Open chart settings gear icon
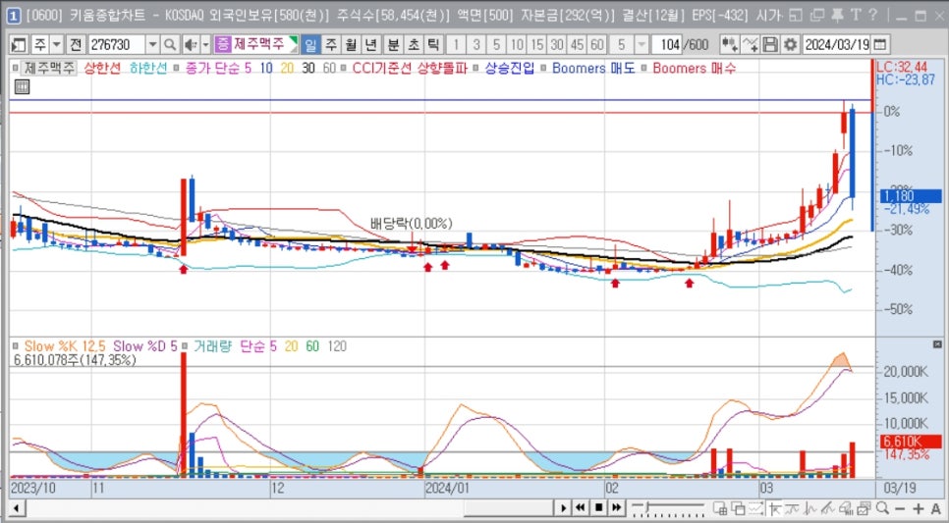The width and height of the screenshot is (949, 523). [790, 44]
